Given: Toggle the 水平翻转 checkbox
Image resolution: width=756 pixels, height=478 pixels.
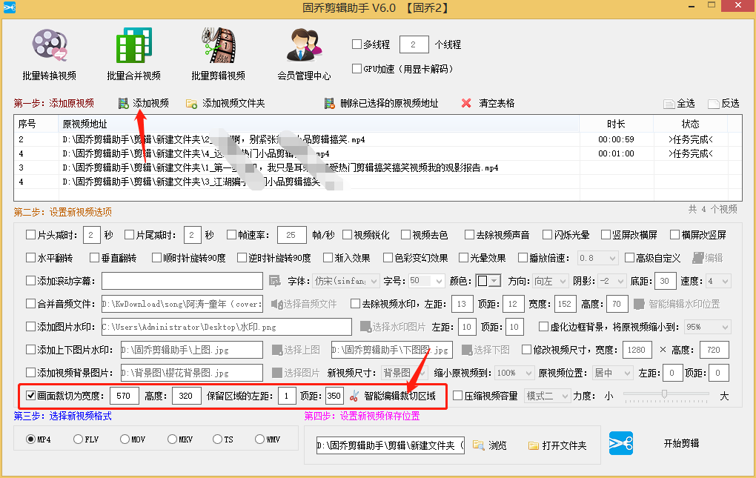Looking at the screenshot, I should click(31, 258).
